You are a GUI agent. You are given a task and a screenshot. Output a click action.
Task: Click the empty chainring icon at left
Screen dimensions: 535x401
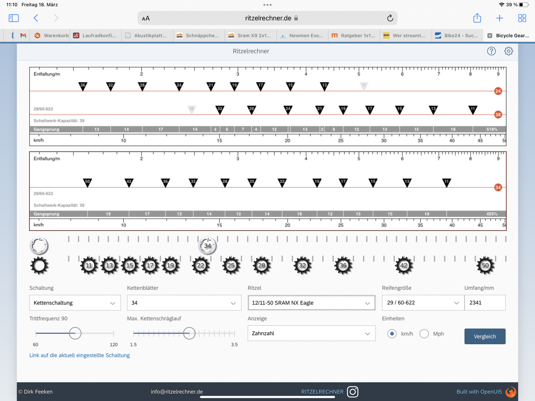coord(39,246)
